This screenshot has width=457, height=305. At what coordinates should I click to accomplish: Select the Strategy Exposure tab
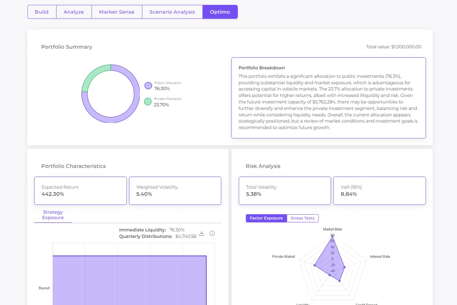[53, 215]
